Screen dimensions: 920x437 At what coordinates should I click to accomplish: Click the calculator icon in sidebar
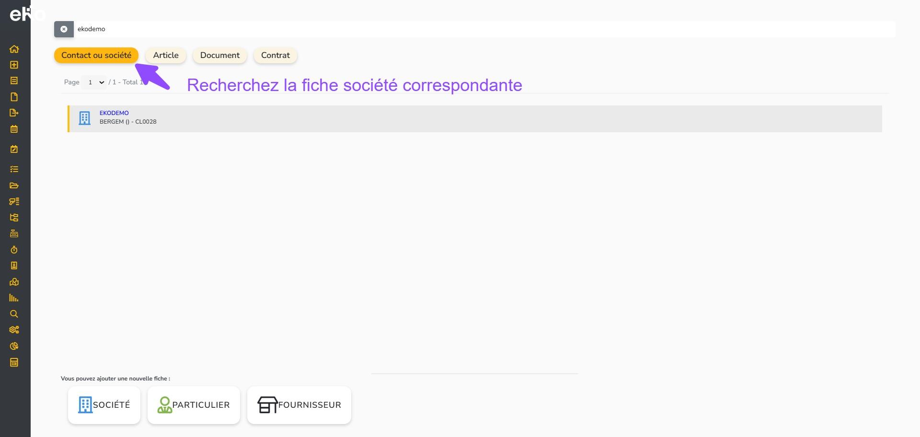(x=14, y=362)
